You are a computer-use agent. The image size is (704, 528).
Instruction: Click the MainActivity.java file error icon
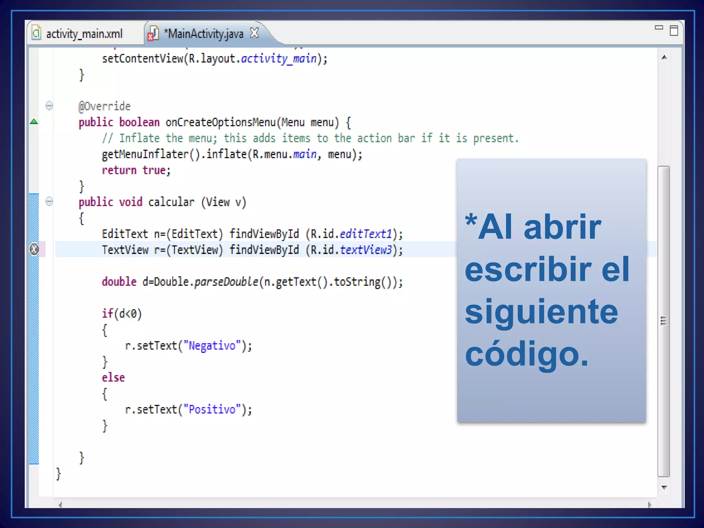click(153, 34)
